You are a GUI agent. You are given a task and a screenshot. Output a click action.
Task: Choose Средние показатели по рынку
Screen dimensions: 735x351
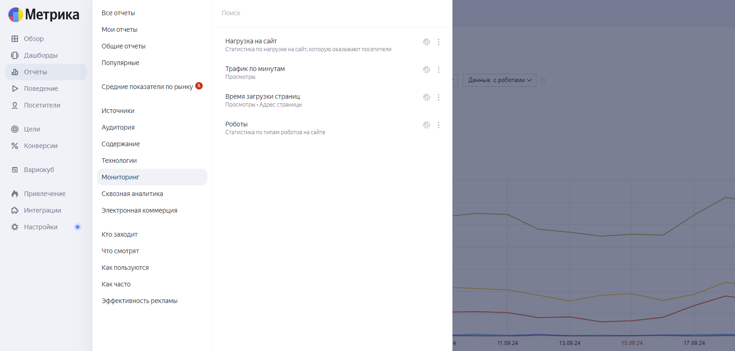click(x=147, y=87)
